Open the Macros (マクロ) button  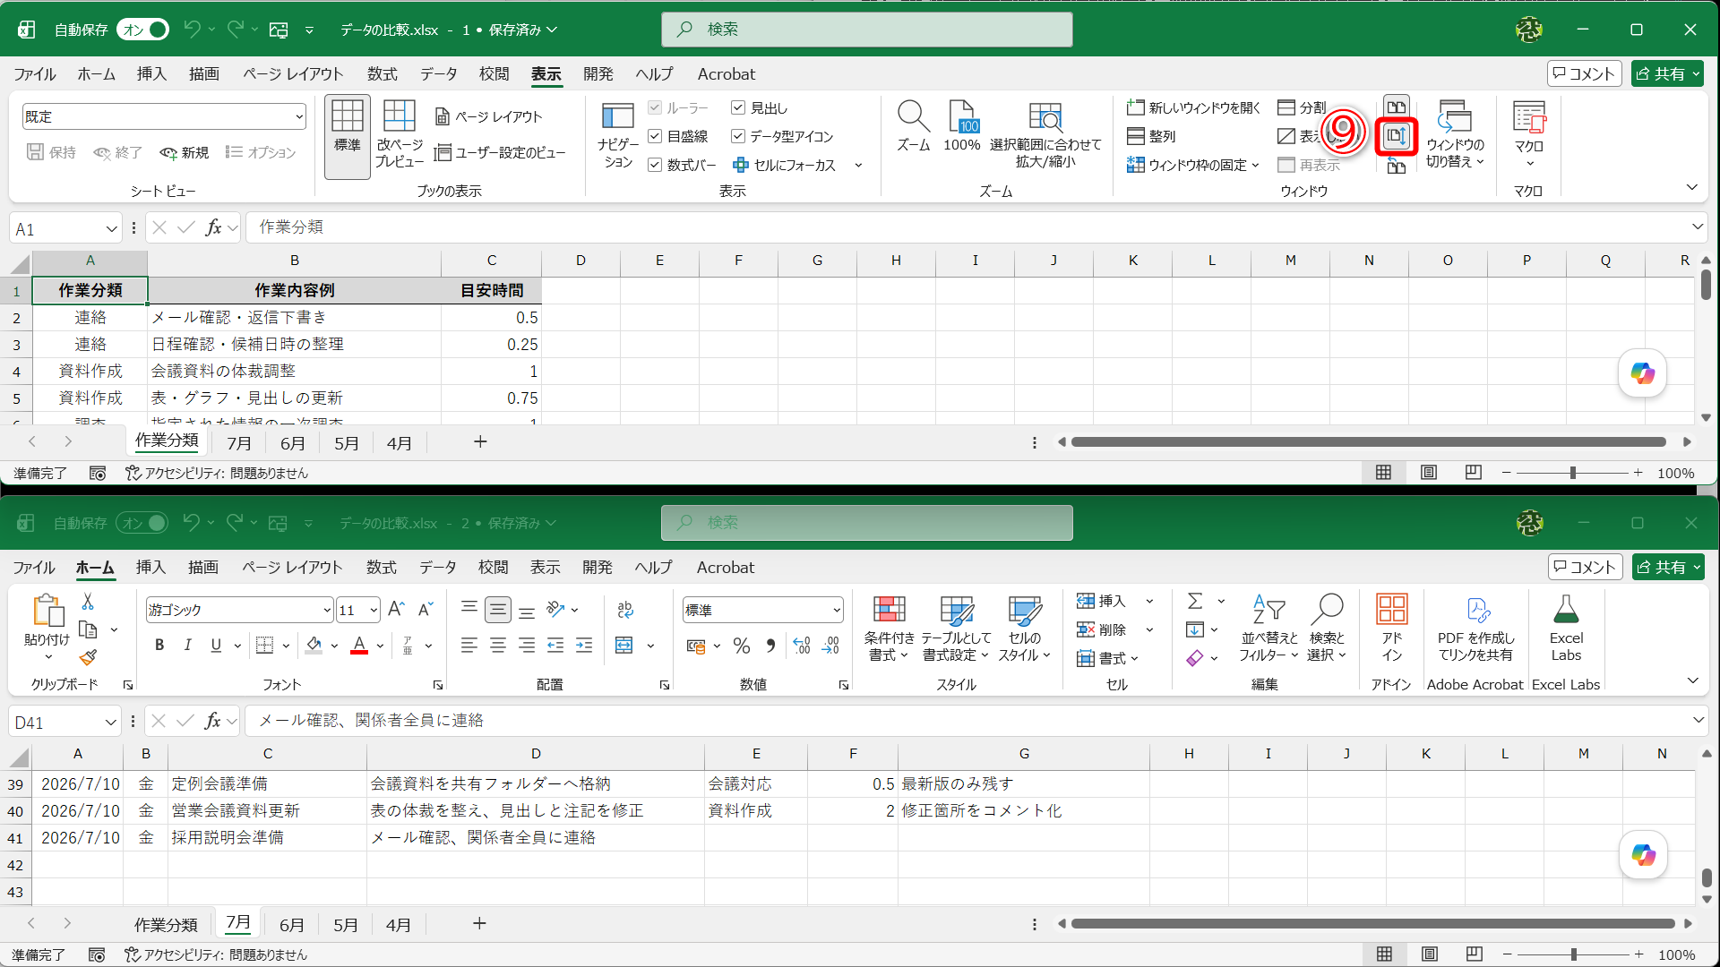click(x=1529, y=134)
